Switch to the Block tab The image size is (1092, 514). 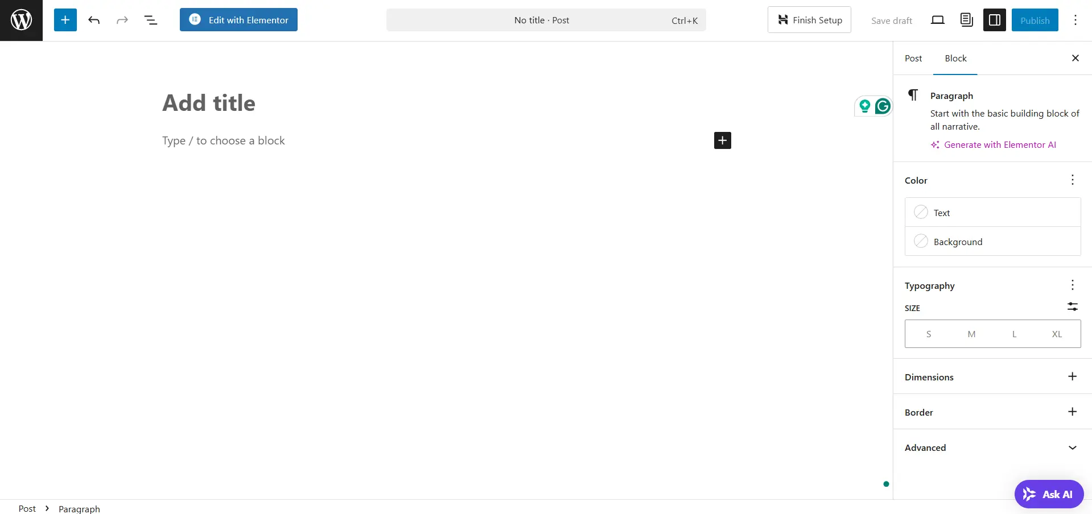955,58
